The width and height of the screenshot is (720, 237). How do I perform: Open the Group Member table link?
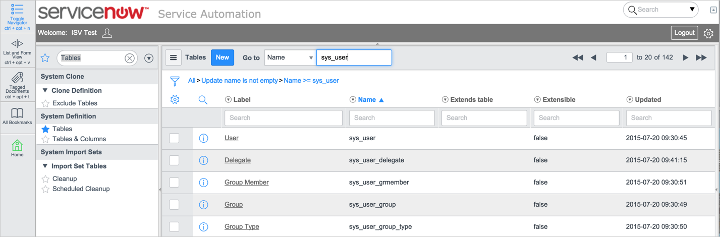point(246,183)
